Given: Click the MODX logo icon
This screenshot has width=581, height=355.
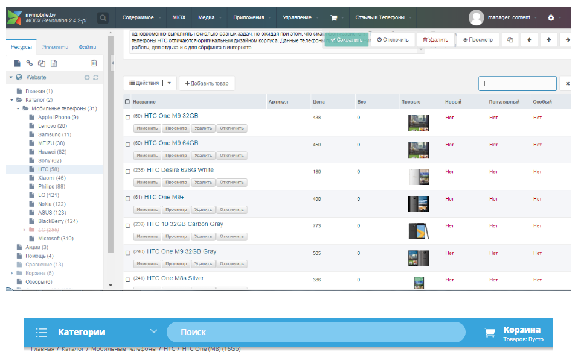Looking at the screenshot, I should tap(14, 17).
